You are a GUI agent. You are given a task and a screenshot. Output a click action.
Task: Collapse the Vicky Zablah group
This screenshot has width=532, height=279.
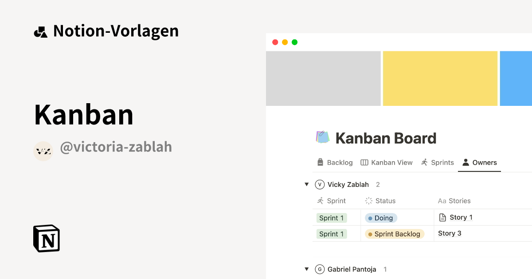click(307, 184)
